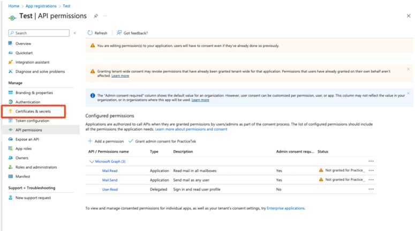
Task: Click the Search field in the sidebar
Action: point(39,33)
